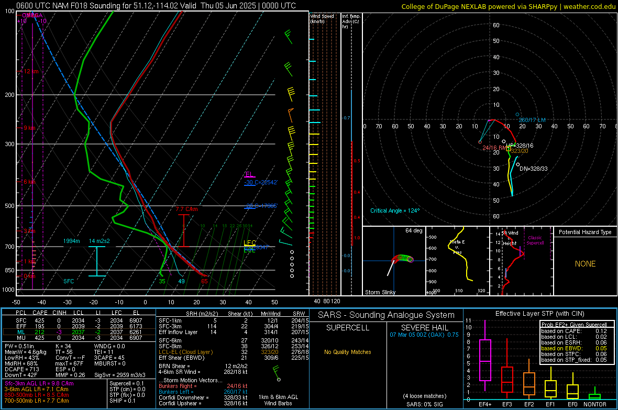618x410 pixels.
Task: Click the red surface temperature value 65
Action: (204, 281)
